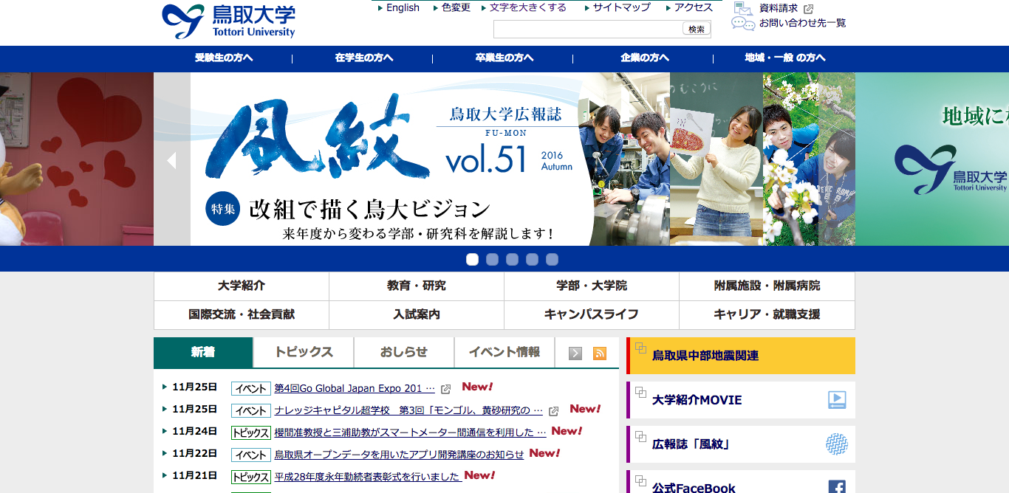This screenshot has height=493, width=1009.
Task: Click 文字を大きくする to enlarge text
Action: point(528,7)
